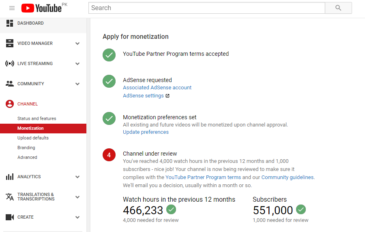Expand the Live Streaming chevron
Image resolution: width=365 pixels, height=232 pixels.
77,63
